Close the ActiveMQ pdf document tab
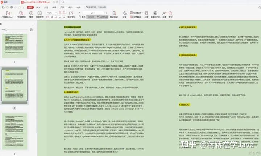This screenshot has width=261, height=156. [x=57, y=2]
